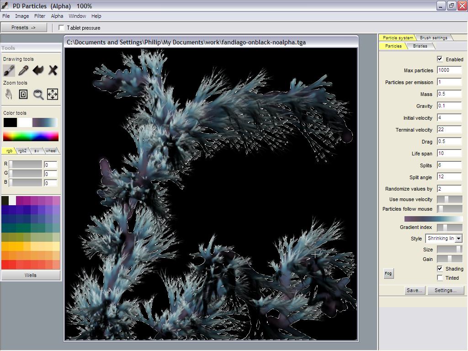Open the Filter menu

(40, 16)
